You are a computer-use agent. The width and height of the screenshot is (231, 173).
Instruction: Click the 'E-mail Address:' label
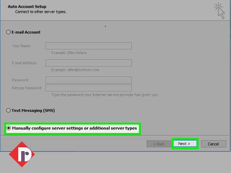(25, 63)
